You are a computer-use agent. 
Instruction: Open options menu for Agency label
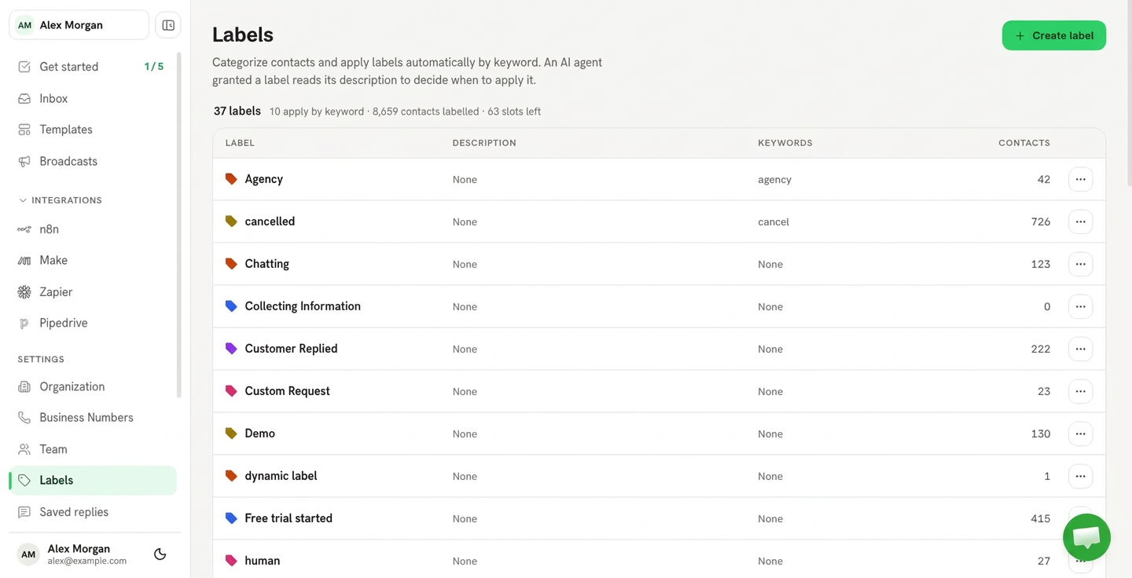[x=1080, y=179]
